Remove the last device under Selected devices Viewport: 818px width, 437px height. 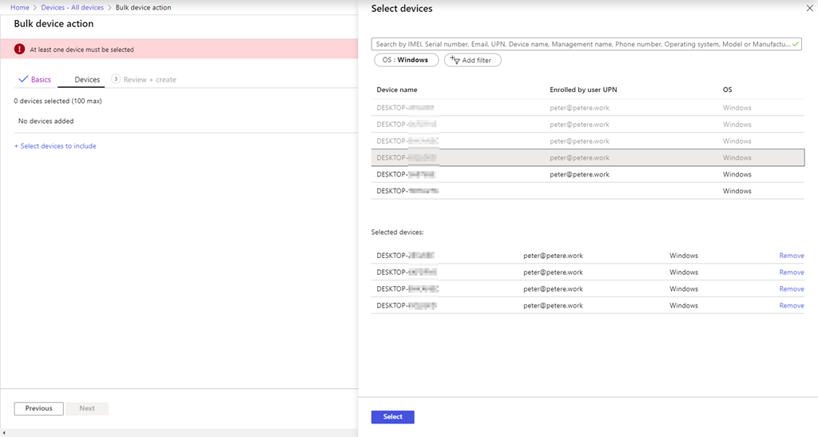tap(791, 305)
